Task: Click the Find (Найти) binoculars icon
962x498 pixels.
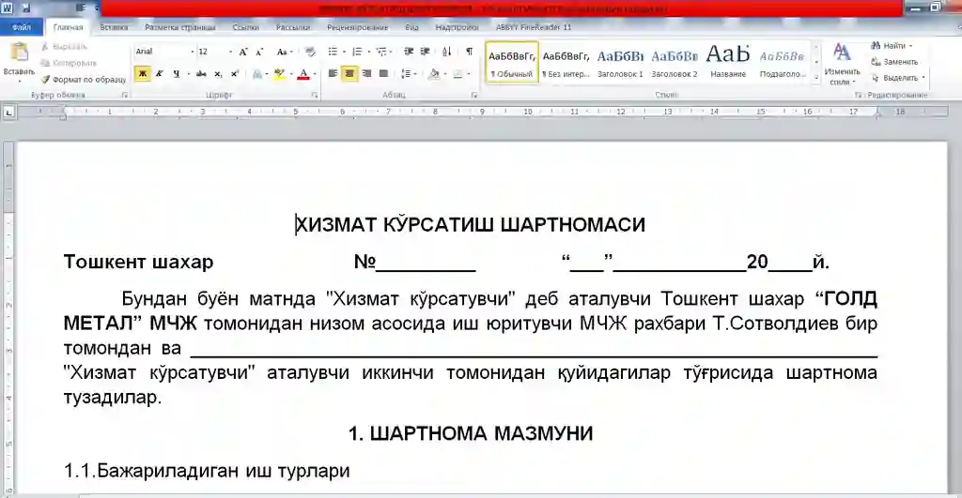Action: (876, 45)
